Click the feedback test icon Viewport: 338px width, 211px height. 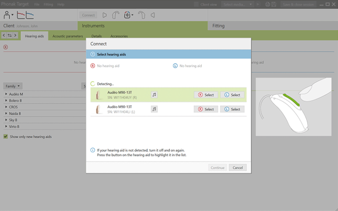click(127, 15)
